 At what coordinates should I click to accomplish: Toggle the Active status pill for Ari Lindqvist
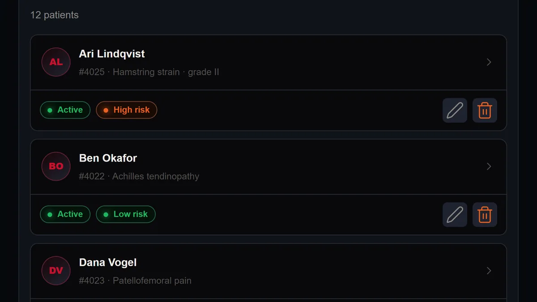pyautogui.click(x=65, y=110)
